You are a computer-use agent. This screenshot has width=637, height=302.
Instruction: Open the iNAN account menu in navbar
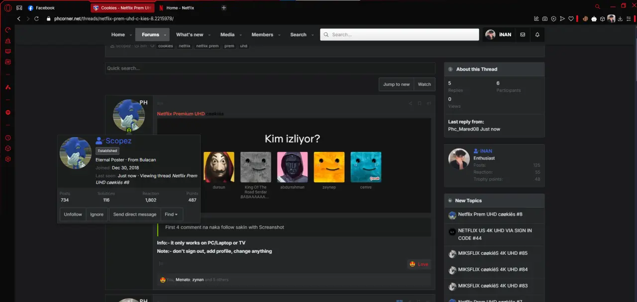[499, 35]
